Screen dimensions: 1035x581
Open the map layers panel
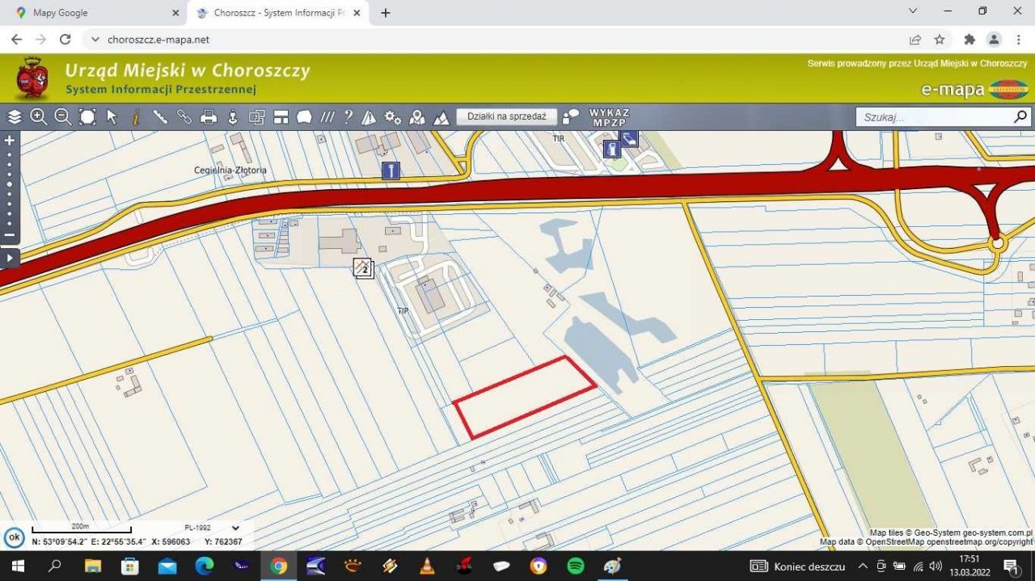click(15, 117)
